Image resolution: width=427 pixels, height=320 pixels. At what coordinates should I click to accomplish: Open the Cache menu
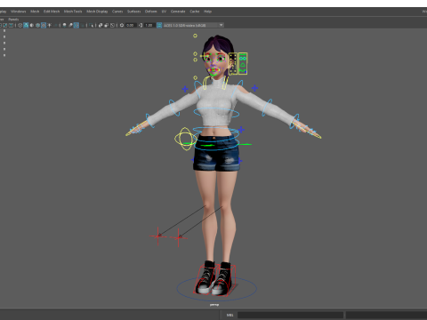click(x=195, y=12)
